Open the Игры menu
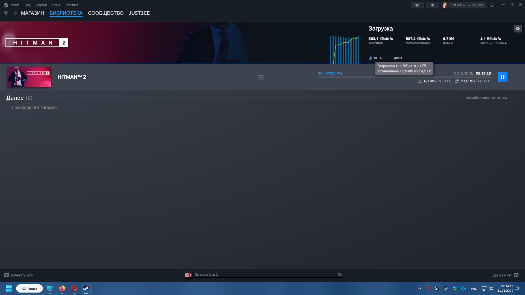This screenshot has width=525, height=295. pyautogui.click(x=56, y=5)
